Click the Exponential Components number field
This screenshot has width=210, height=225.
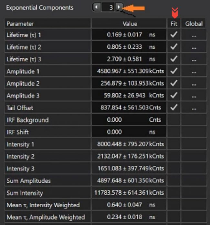click(108, 7)
